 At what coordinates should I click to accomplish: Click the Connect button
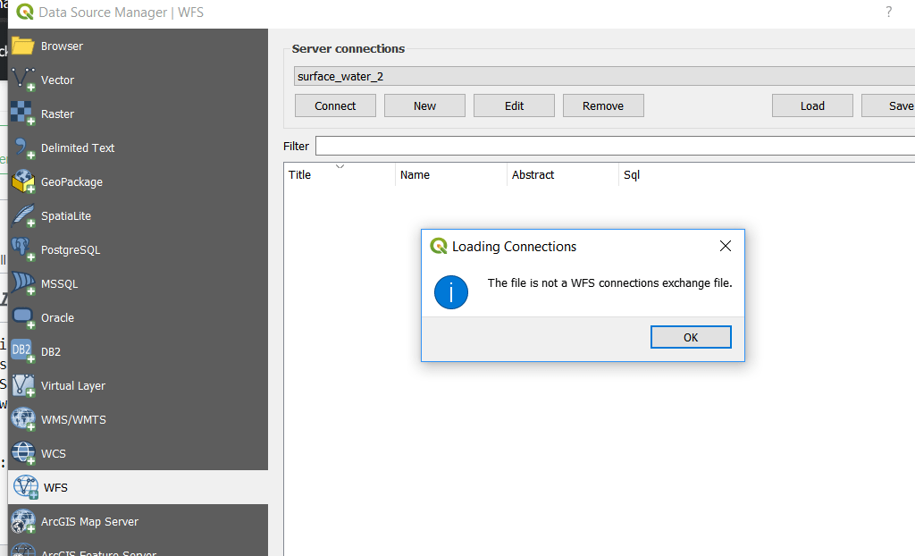coord(335,105)
